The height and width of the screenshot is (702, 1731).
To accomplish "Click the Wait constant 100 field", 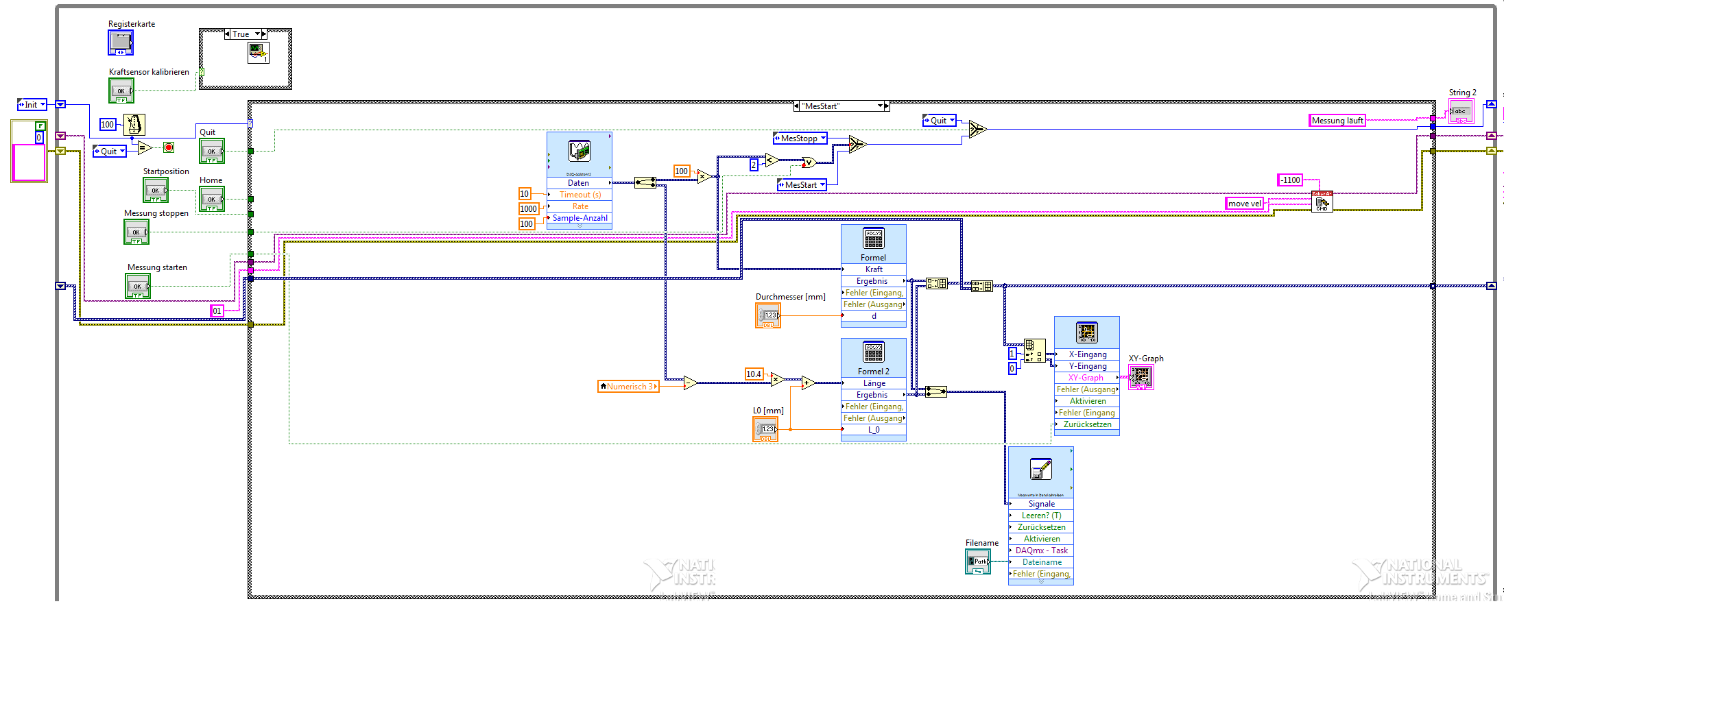I will click(108, 125).
